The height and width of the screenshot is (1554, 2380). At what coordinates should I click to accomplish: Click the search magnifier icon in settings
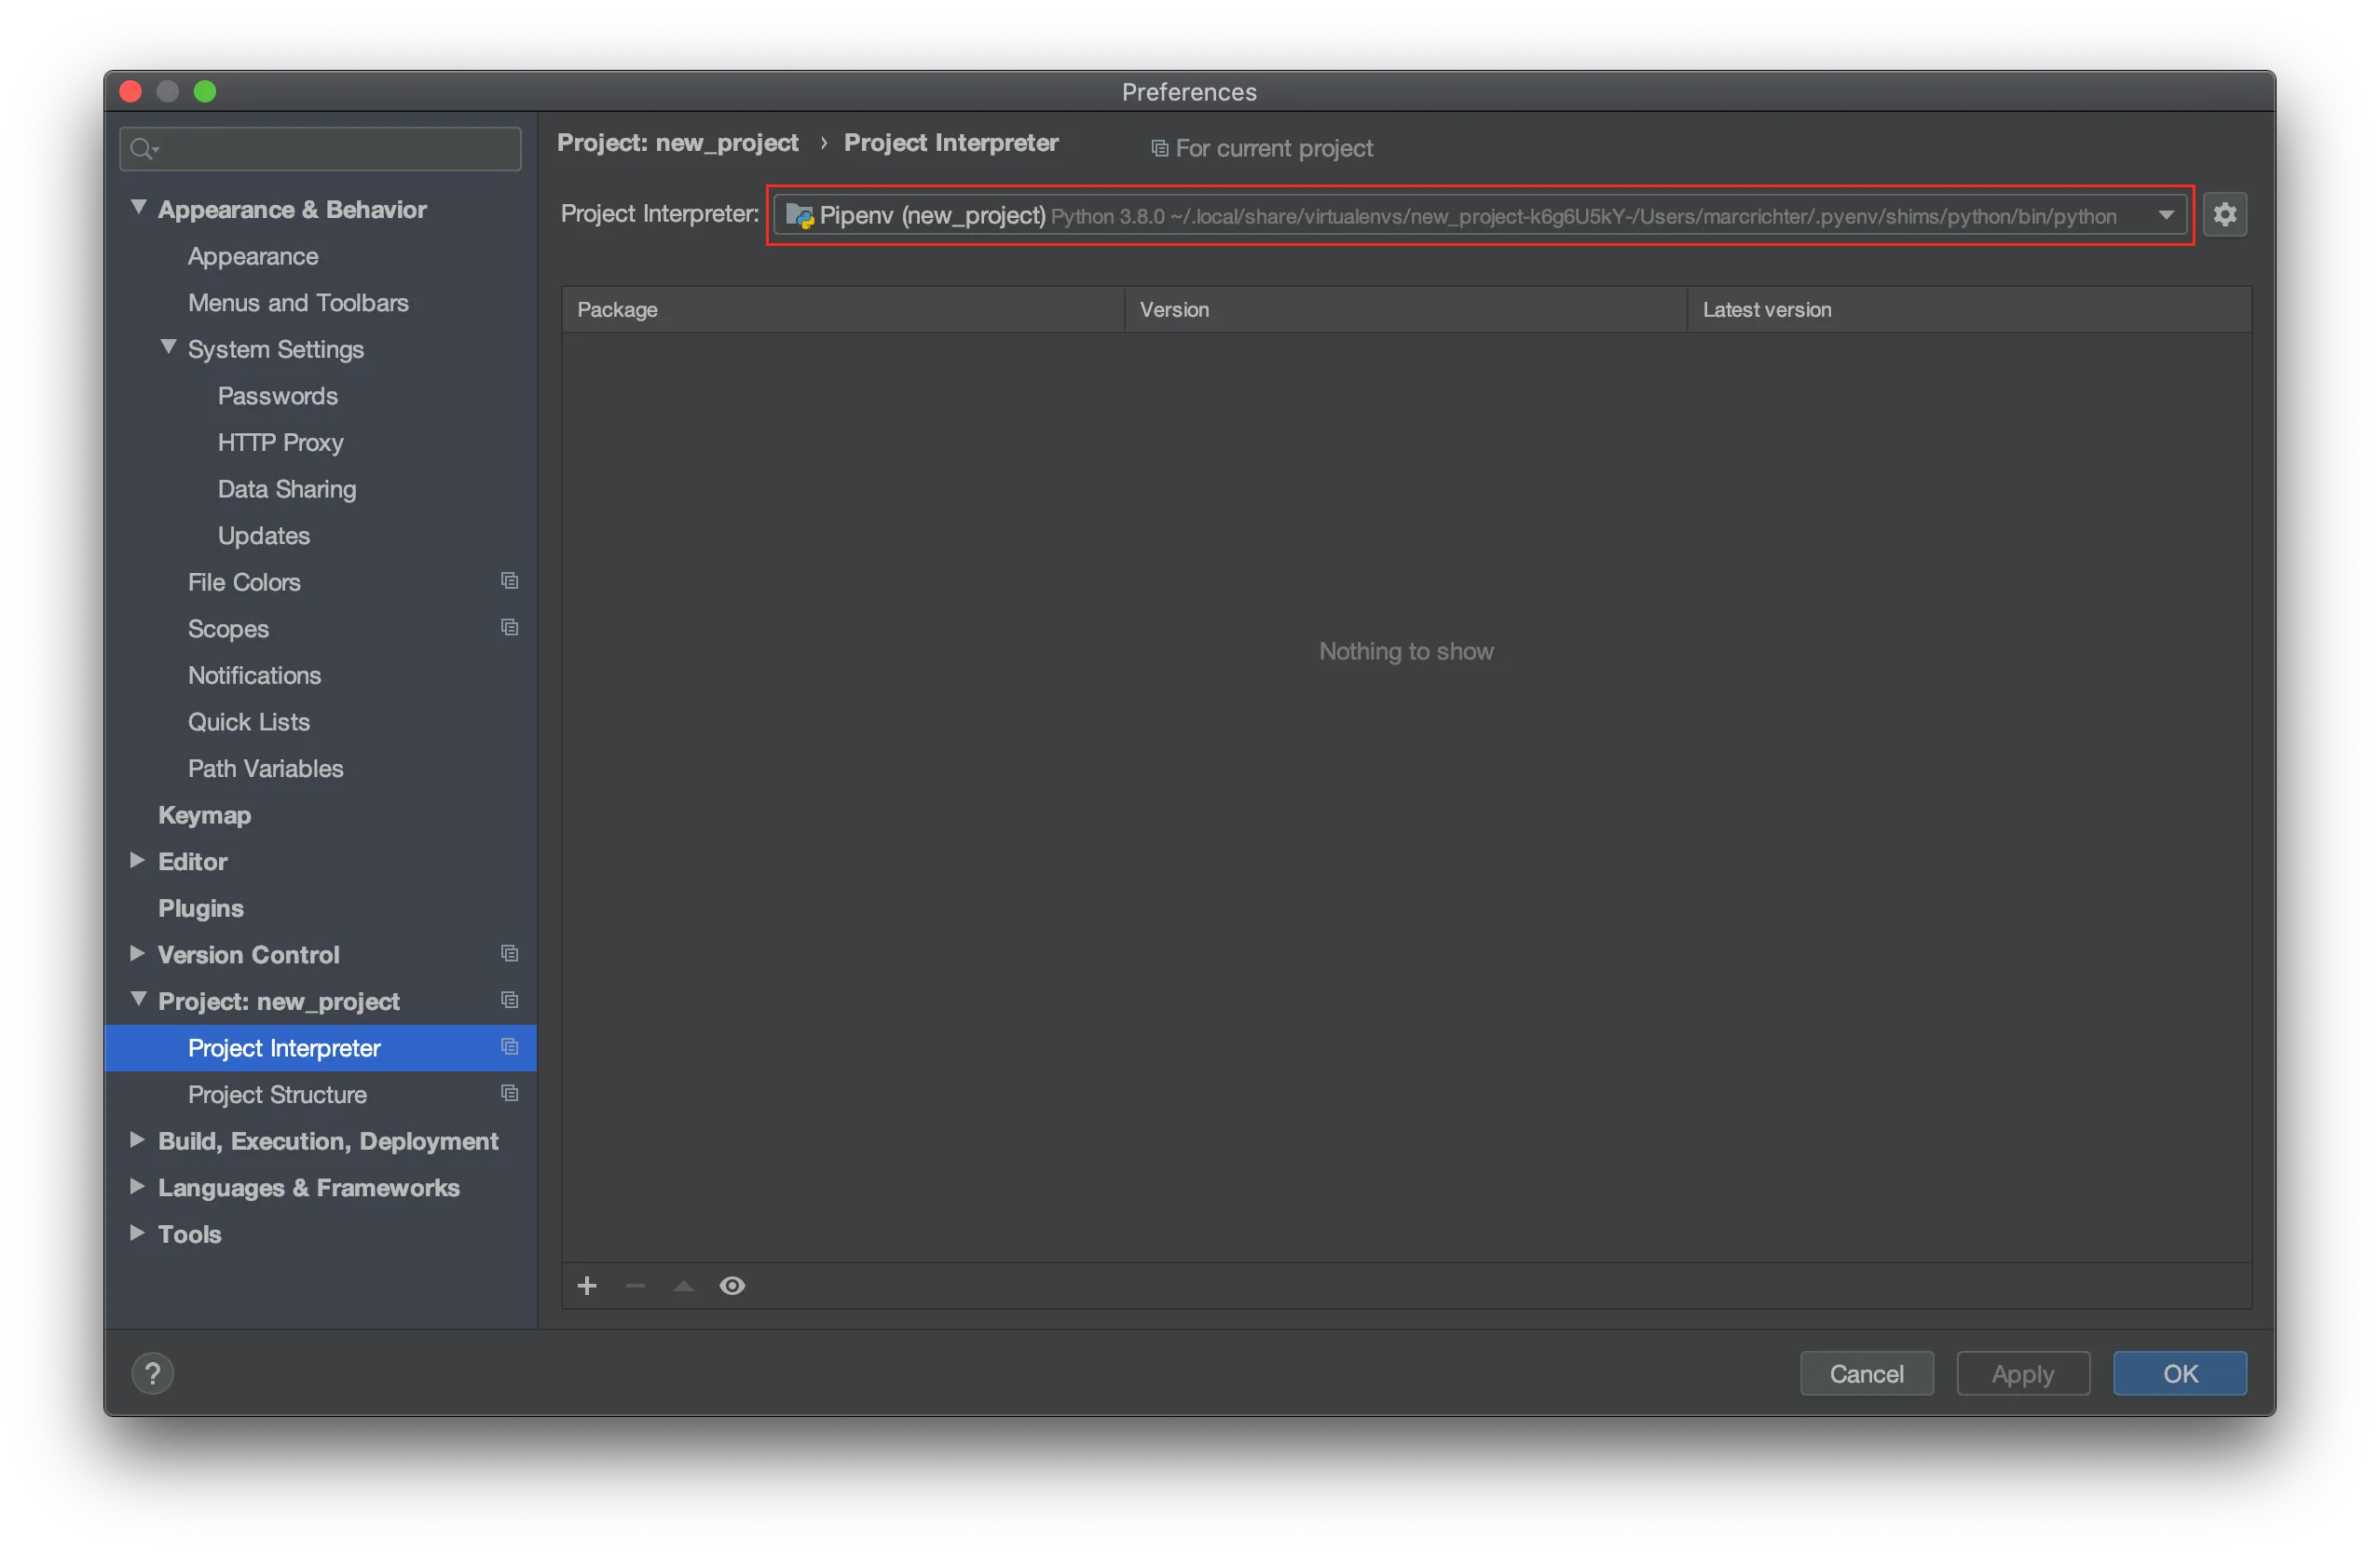tap(143, 149)
